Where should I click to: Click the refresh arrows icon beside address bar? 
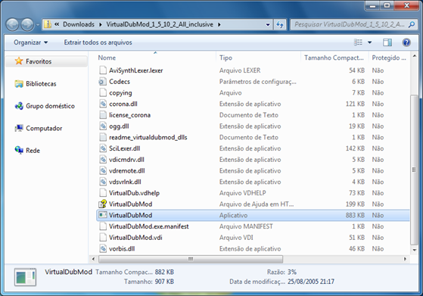[x=280, y=24]
